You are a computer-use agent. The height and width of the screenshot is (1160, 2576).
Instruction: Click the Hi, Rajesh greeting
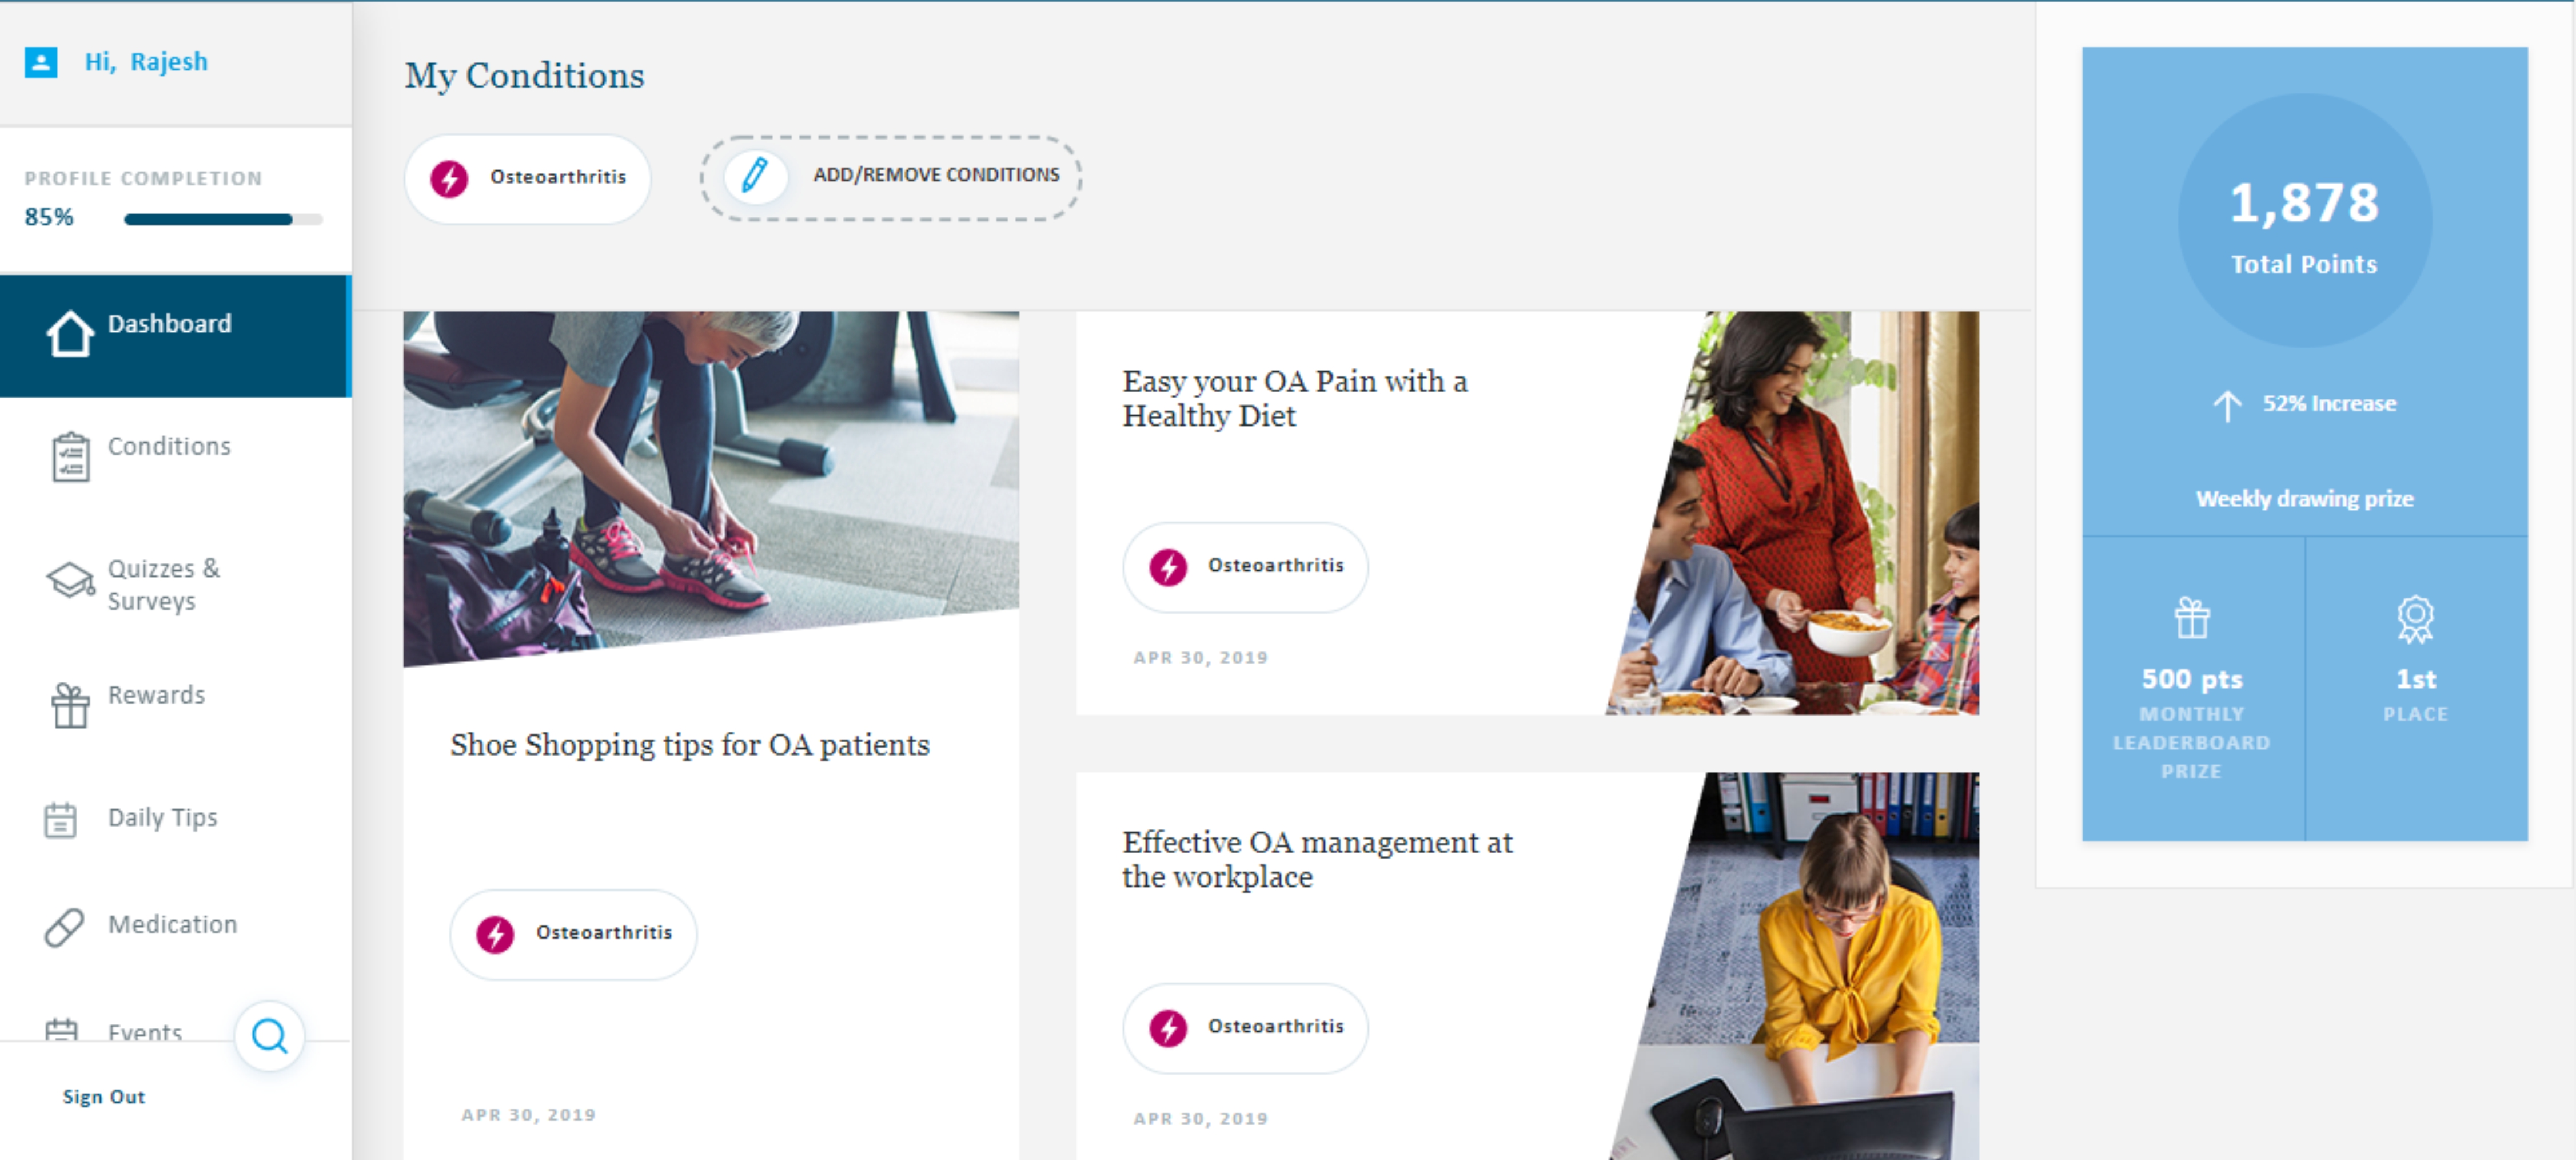point(146,61)
